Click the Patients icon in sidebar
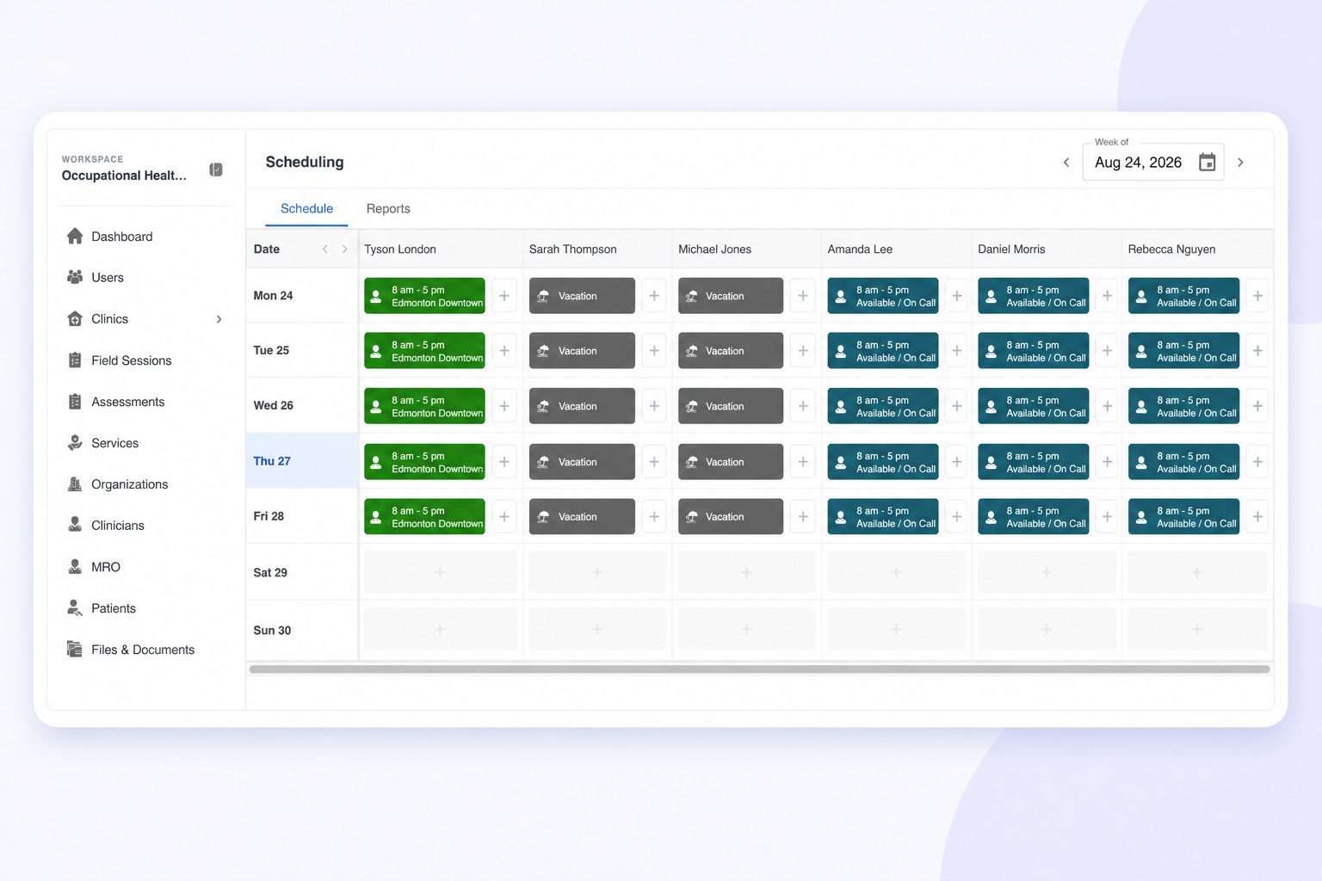 point(75,607)
